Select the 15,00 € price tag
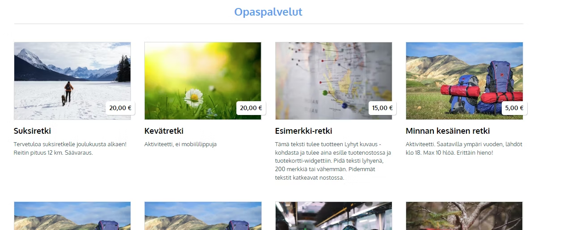The height and width of the screenshot is (230, 567). pos(382,108)
